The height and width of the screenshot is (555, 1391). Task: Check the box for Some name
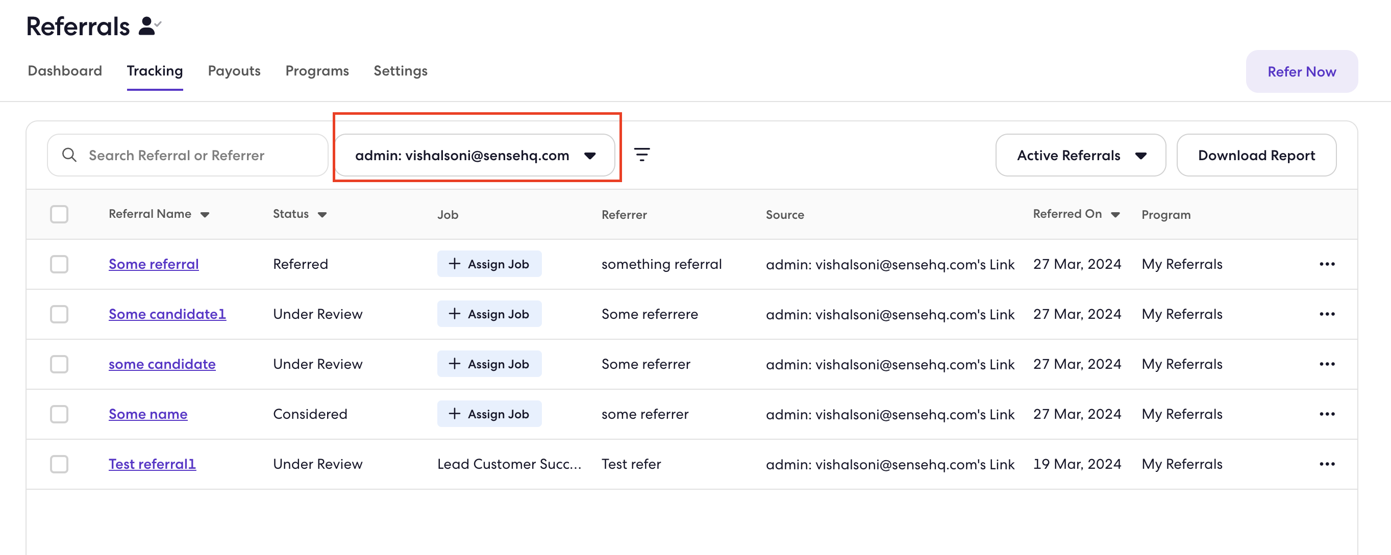tap(59, 414)
